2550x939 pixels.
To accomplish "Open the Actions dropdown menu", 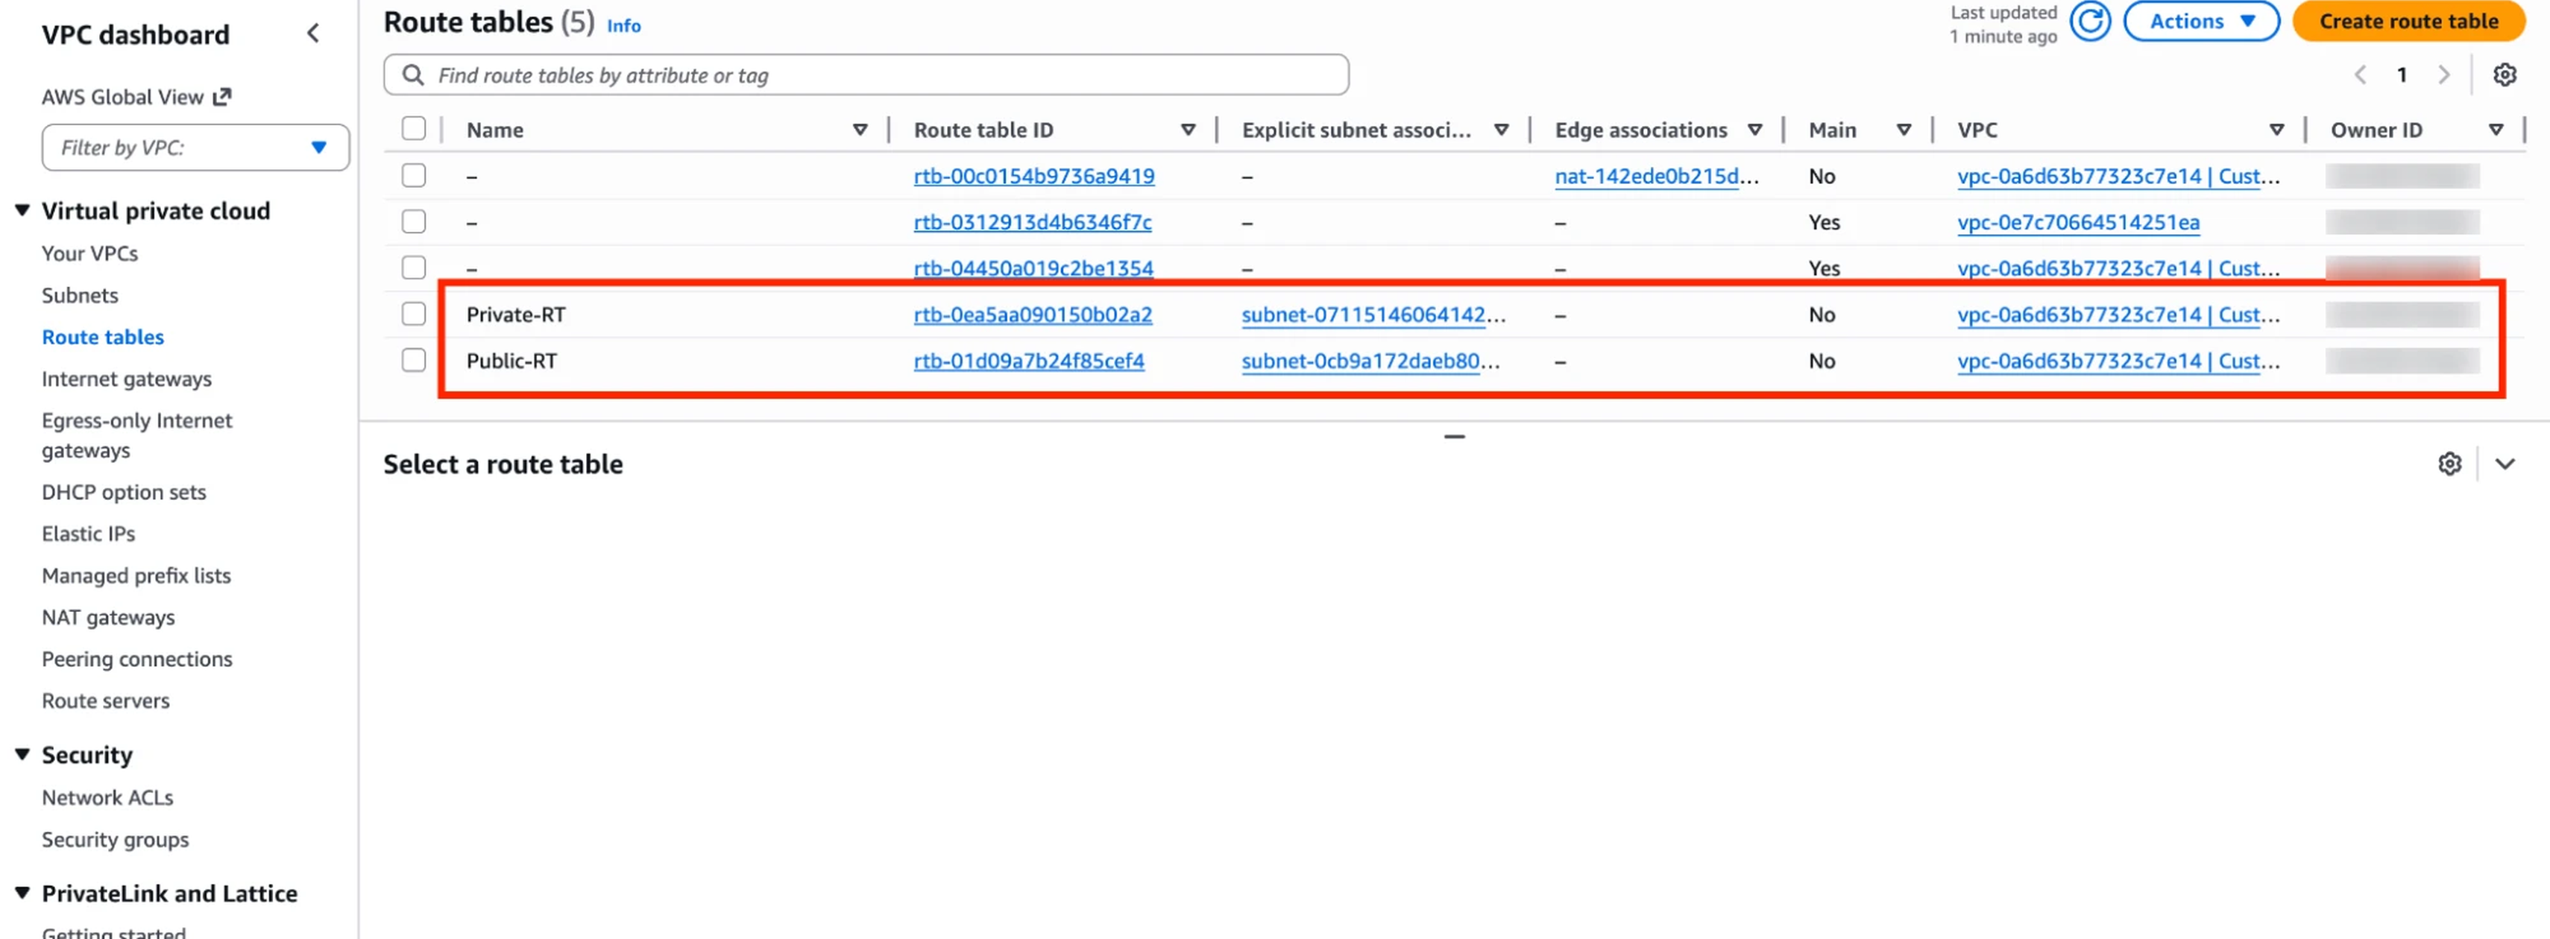I will pyautogui.click(x=2200, y=22).
